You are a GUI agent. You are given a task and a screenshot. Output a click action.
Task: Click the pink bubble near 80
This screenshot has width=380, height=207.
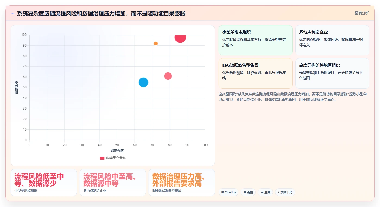tap(168, 76)
